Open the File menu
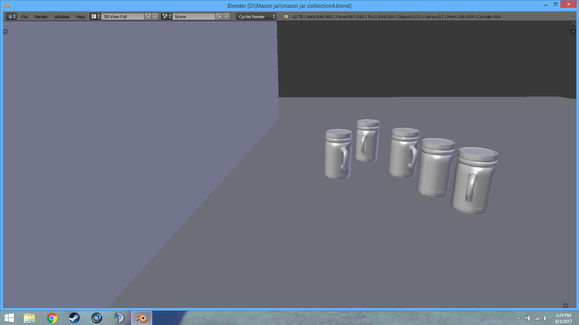 [24, 17]
